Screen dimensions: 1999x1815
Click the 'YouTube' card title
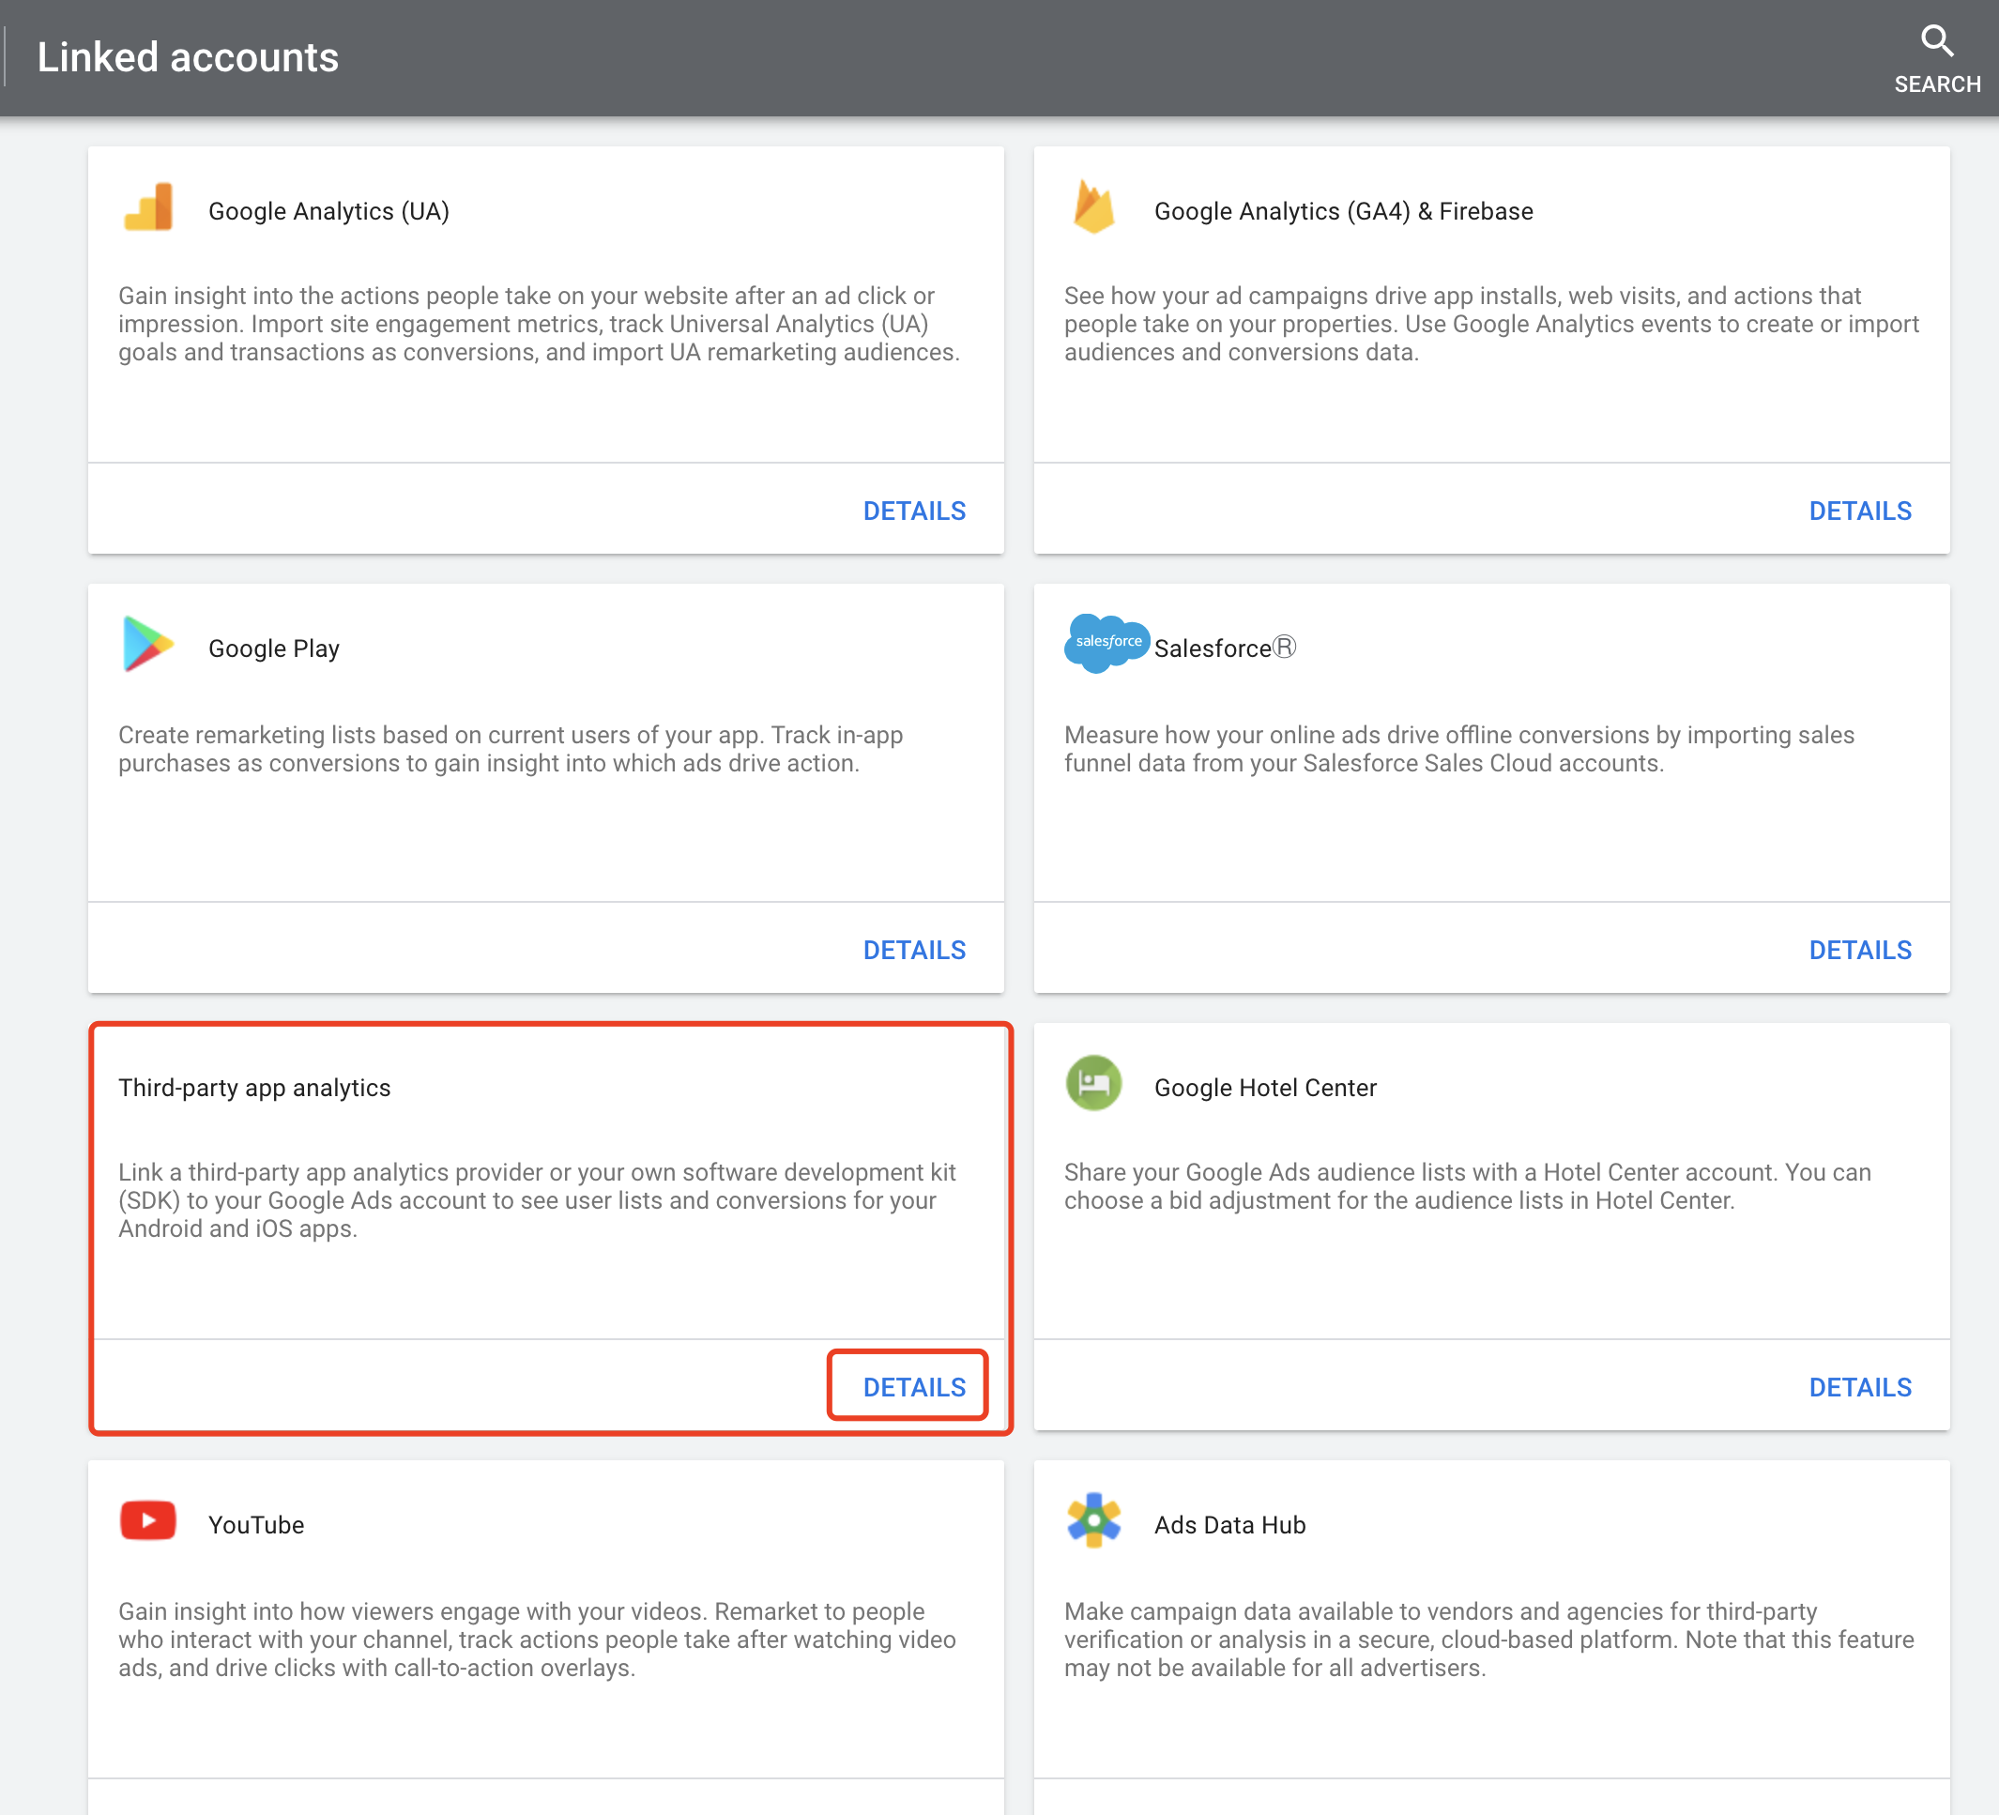pos(256,1525)
